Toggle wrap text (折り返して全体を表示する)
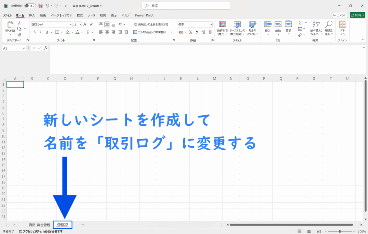Screen dimensions: 368x234 pos(151,24)
